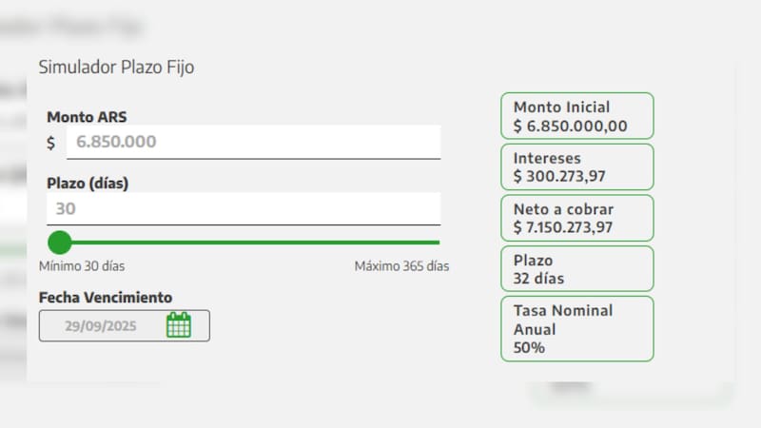Click the Neto a cobrar result box
The image size is (761, 428).
point(577,219)
